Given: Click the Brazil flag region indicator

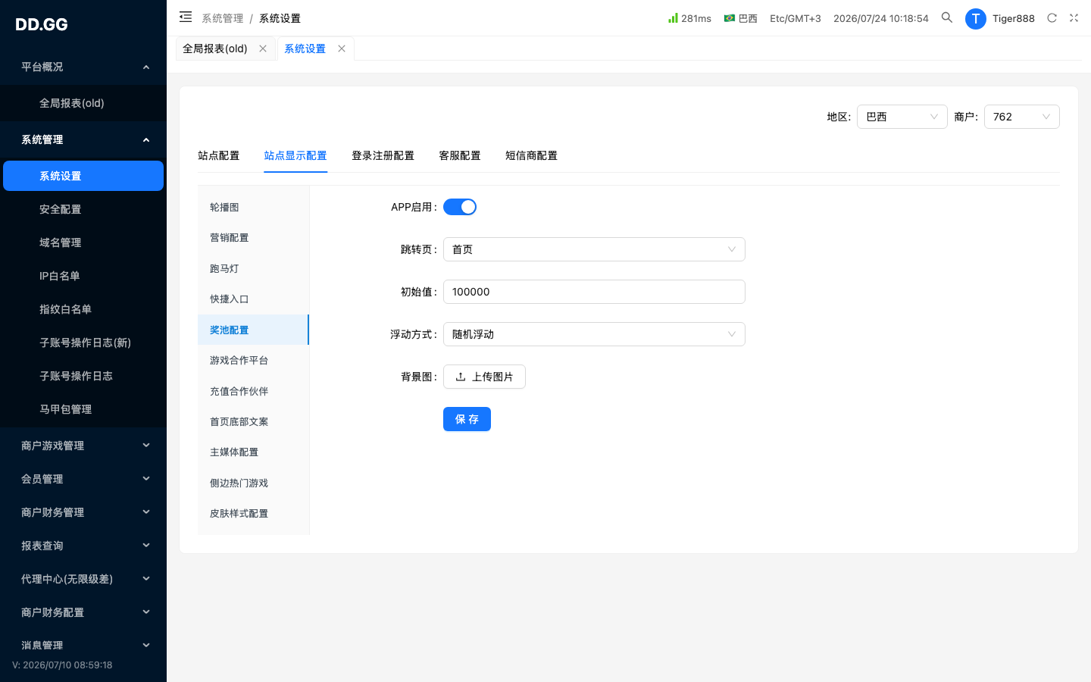Looking at the screenshot, I should tap(730, 18).
